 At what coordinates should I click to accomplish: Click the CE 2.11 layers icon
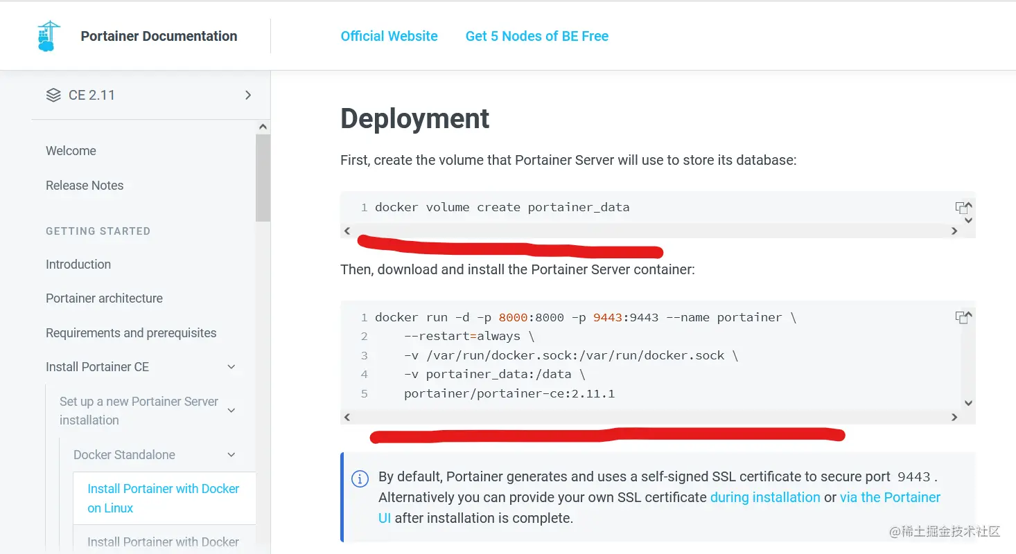pos(53,95)
